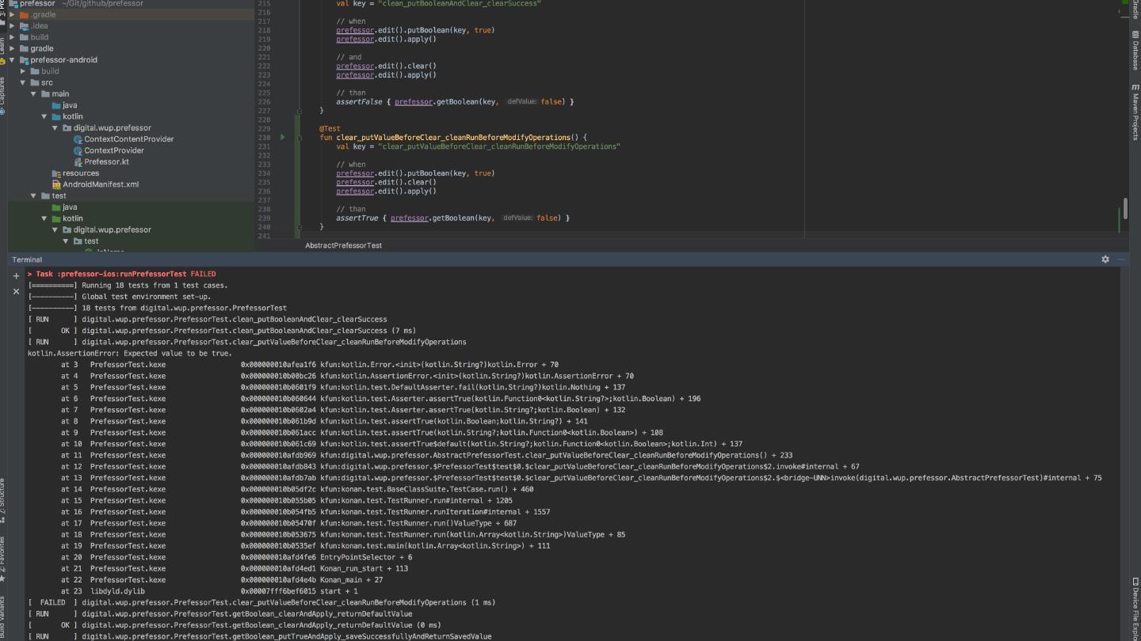Click the green run test gutter icon
Screen dimensions: 1141x641
[x=283, y=138]
